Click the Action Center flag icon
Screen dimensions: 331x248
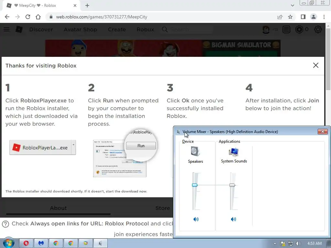283,243
